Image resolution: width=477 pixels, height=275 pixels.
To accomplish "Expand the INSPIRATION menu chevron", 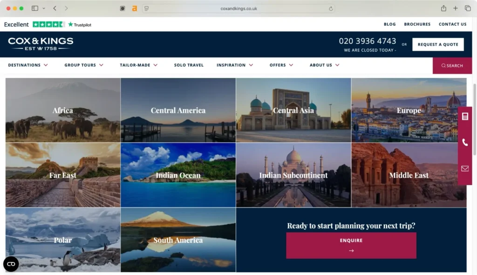I will (x=252, y=65).
